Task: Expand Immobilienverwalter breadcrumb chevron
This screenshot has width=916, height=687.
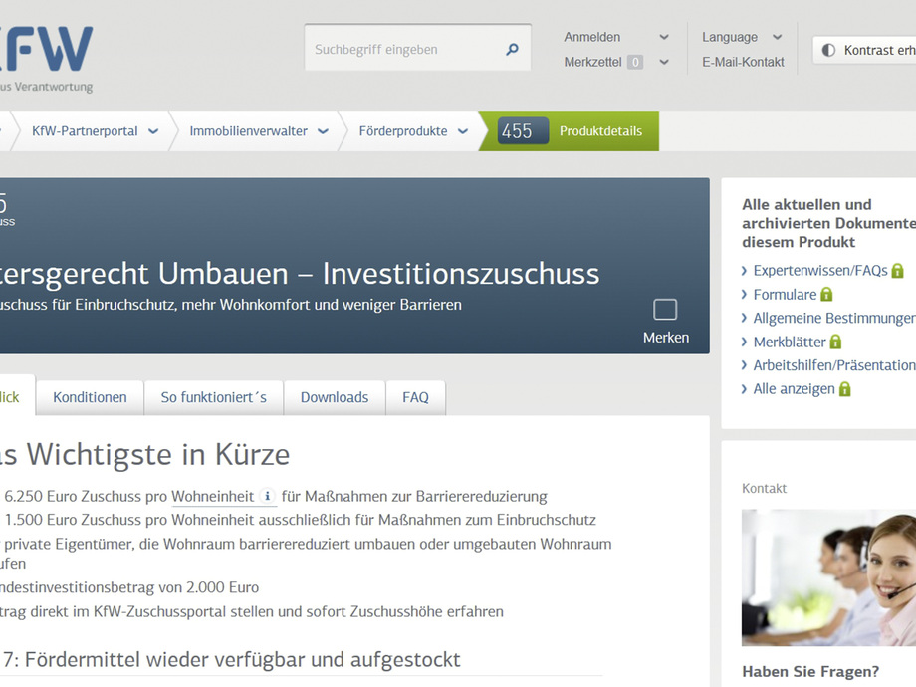Action: (323, 131)
